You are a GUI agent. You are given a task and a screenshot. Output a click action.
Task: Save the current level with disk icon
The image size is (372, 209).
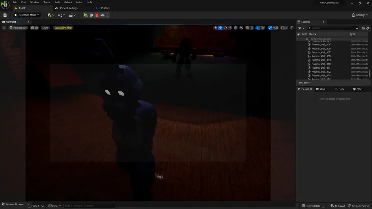5,15
